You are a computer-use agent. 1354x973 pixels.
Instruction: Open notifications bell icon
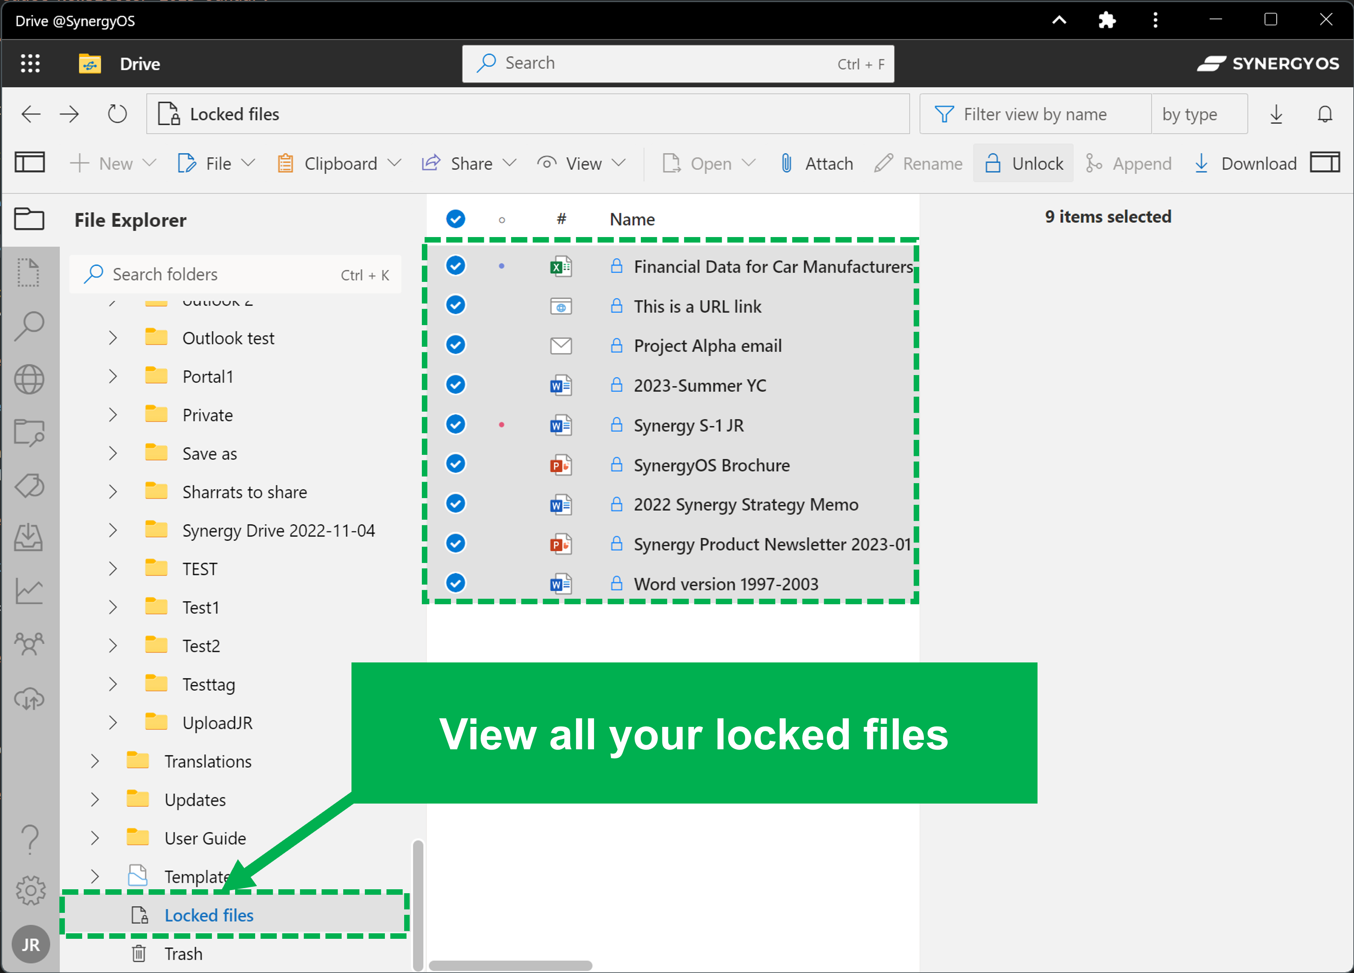point(1325,113)
